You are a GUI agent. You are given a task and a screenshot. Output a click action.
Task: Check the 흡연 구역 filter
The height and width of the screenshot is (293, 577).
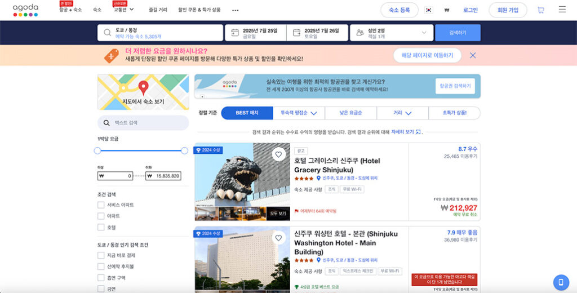pos(101,278)
